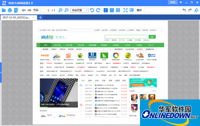Click the phone photo in the document
Screen dimensions: 200x126
click(59, 93)
